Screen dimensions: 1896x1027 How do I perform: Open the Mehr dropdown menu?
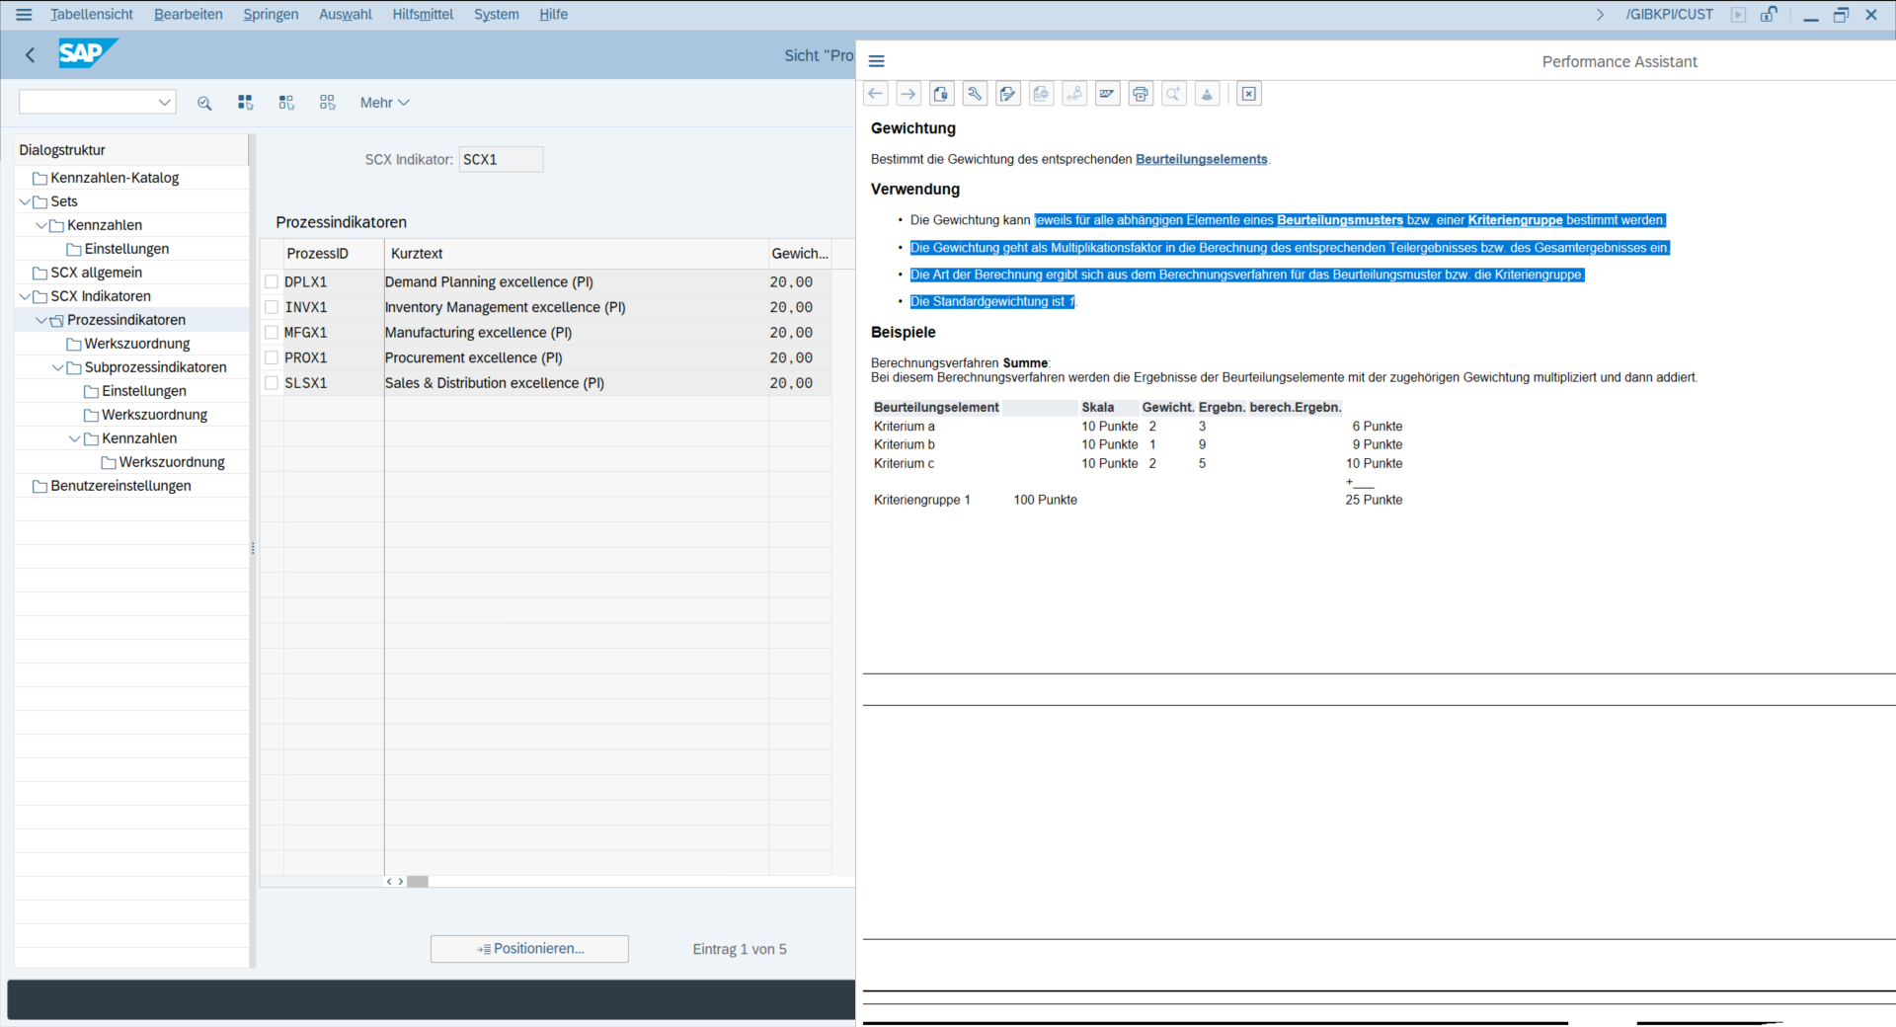click(384, 103)
